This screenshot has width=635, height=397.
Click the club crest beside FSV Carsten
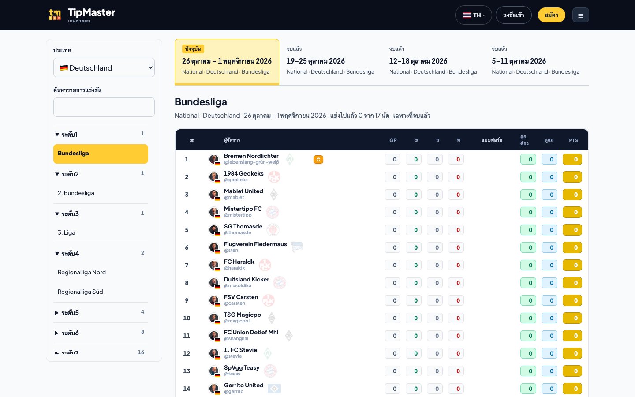[269, 300]
